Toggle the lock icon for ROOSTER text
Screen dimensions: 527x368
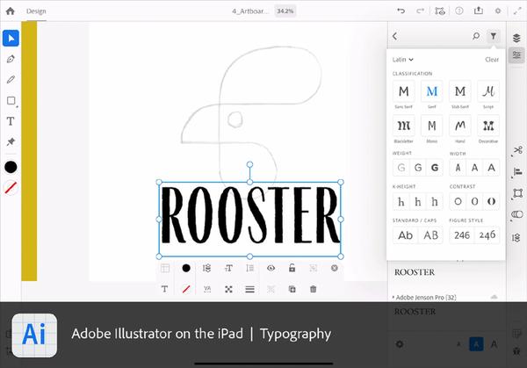(292, 268)
